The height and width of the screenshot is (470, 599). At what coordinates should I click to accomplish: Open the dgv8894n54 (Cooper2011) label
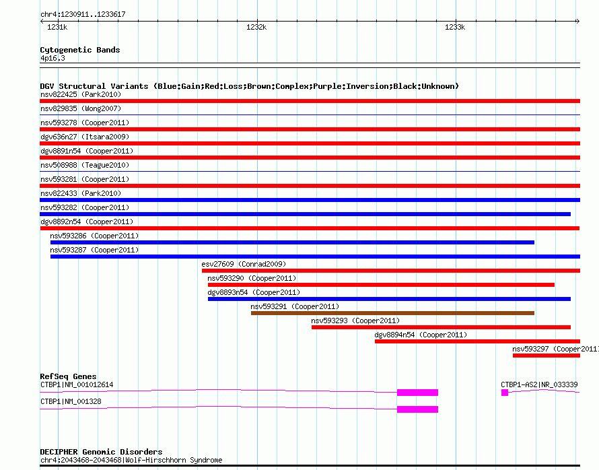coord(421,335)
